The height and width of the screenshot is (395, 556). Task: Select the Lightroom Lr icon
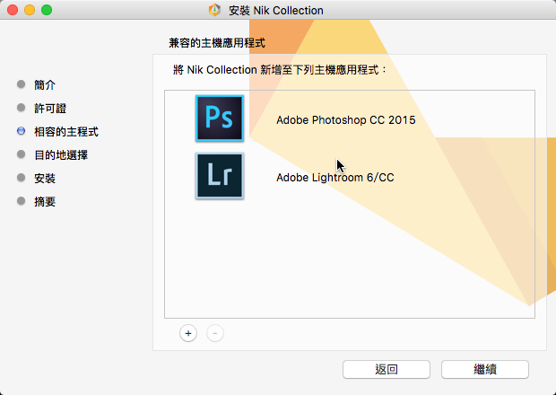(219, 176)
